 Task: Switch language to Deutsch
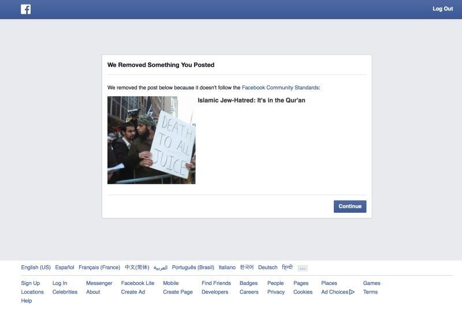click(x=268, y=267)
